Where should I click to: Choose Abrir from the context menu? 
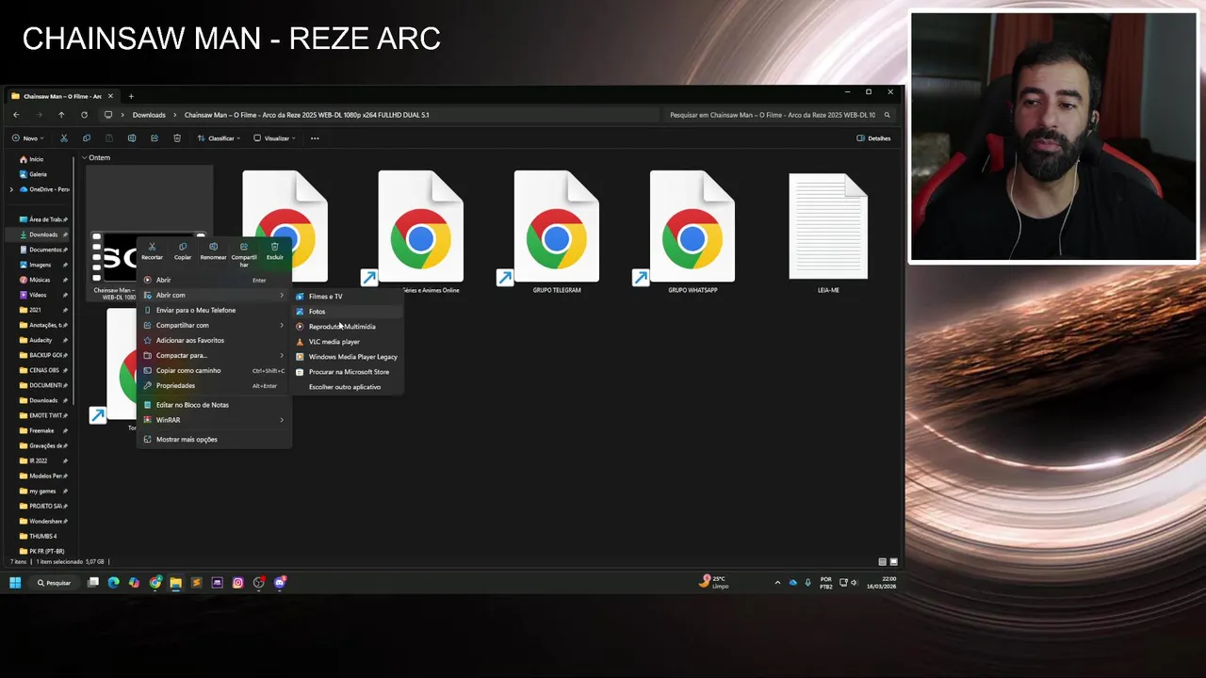point(214,280)
